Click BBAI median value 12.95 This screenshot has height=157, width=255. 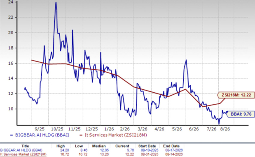click(104, 150)
